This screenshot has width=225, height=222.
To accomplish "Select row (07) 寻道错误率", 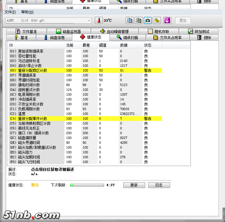I will (85, 75).
